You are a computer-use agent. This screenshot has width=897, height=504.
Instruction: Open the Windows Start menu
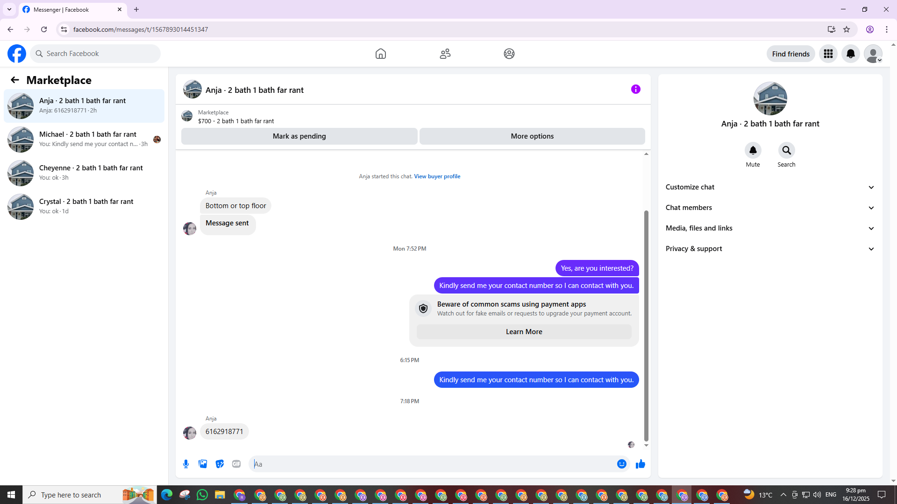[11, 495]
